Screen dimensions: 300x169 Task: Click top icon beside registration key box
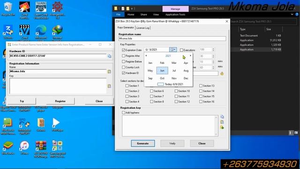[x=222, y=117]
